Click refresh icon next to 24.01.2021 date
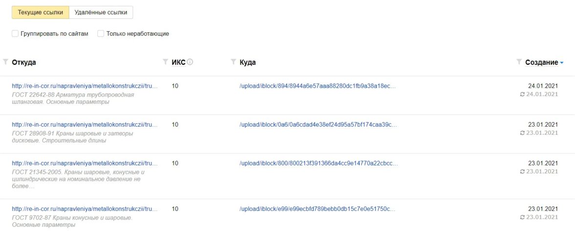Screen dimensions: 575x233 tap(522, 94)
